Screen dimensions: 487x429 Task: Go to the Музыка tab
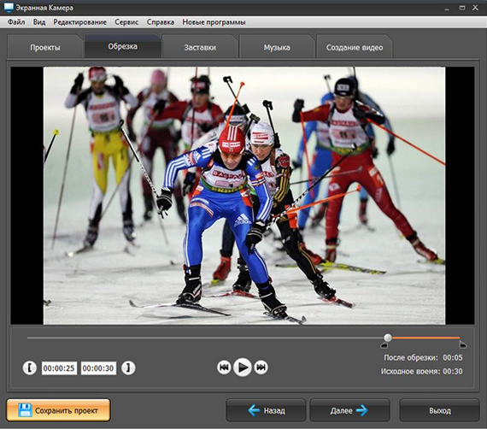277,48
